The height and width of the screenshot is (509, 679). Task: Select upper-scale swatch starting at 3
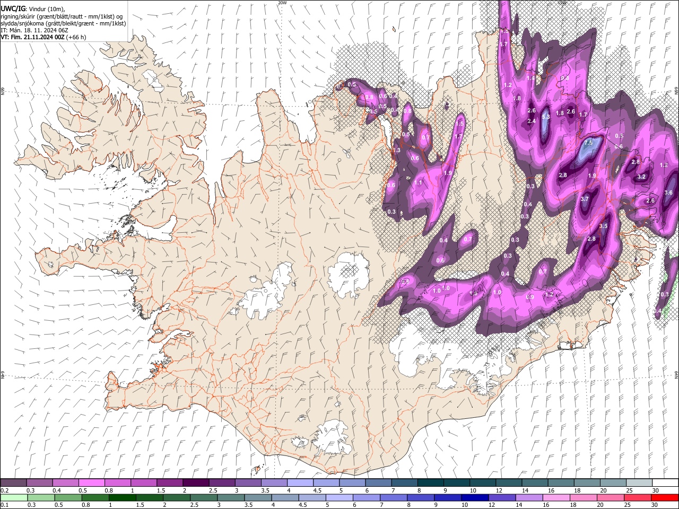pyautogui.click(x=248, y=482)
